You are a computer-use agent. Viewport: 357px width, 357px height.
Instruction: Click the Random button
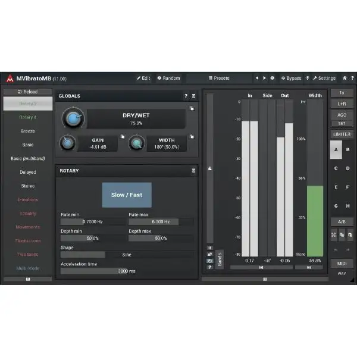pos(168,78)
